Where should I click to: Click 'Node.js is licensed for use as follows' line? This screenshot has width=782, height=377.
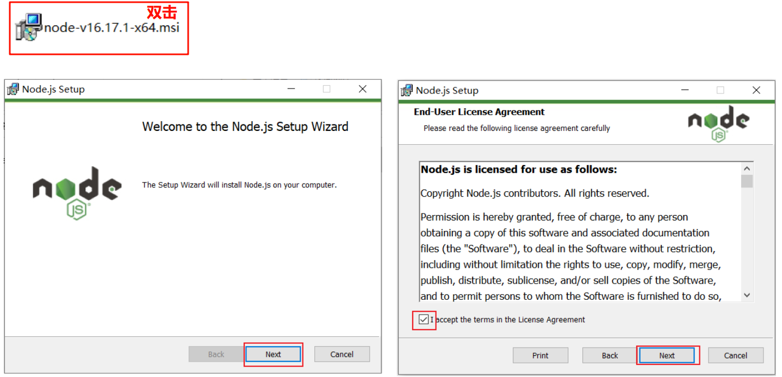point(519,169)
